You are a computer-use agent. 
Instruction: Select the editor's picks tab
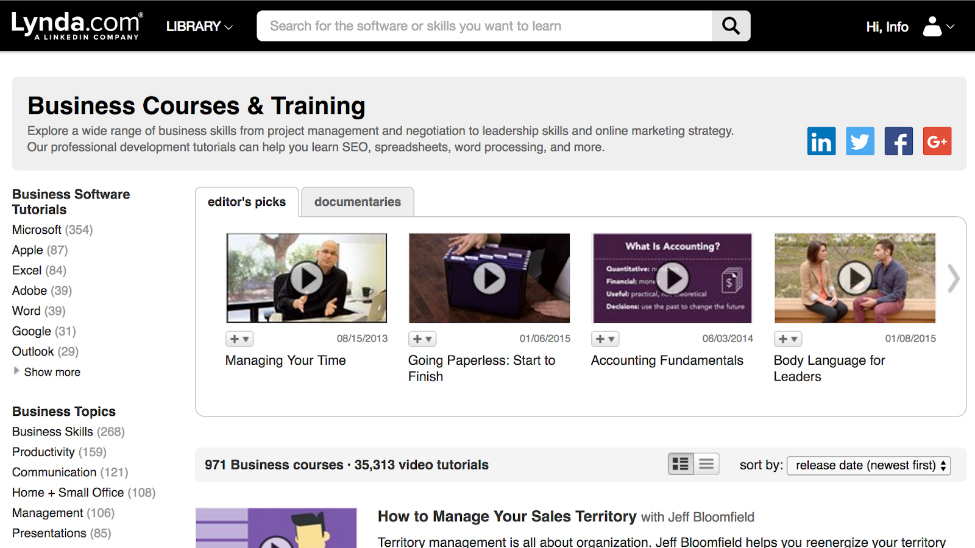tap(247, 202)
